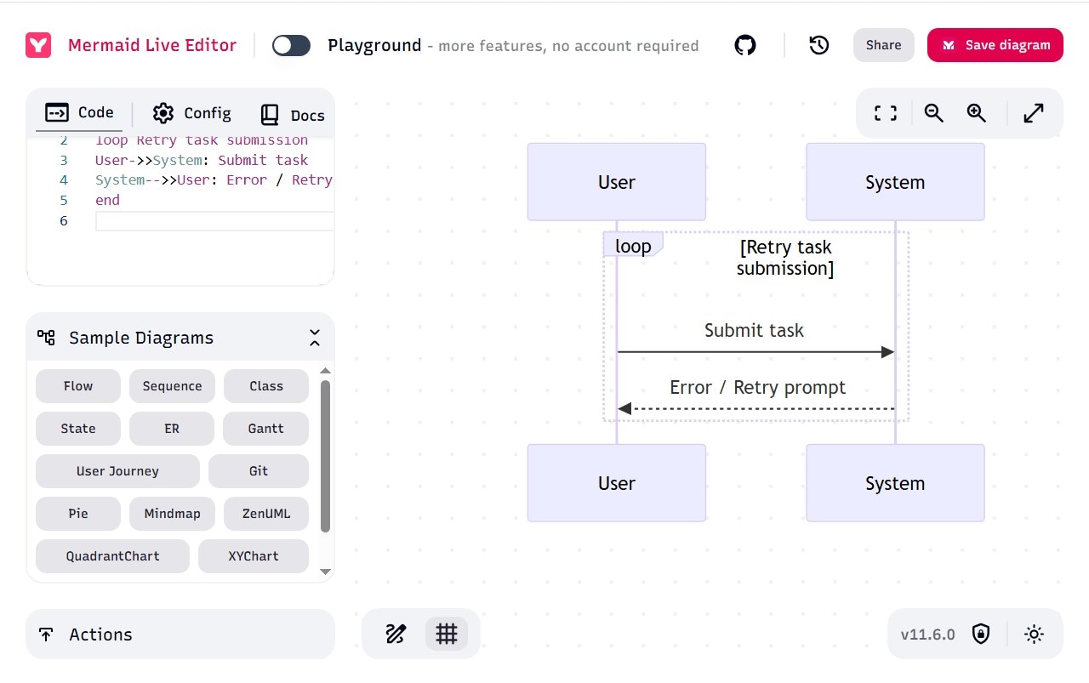
Task: Click the 'Submit task' message label
Action: click(754, 330)
